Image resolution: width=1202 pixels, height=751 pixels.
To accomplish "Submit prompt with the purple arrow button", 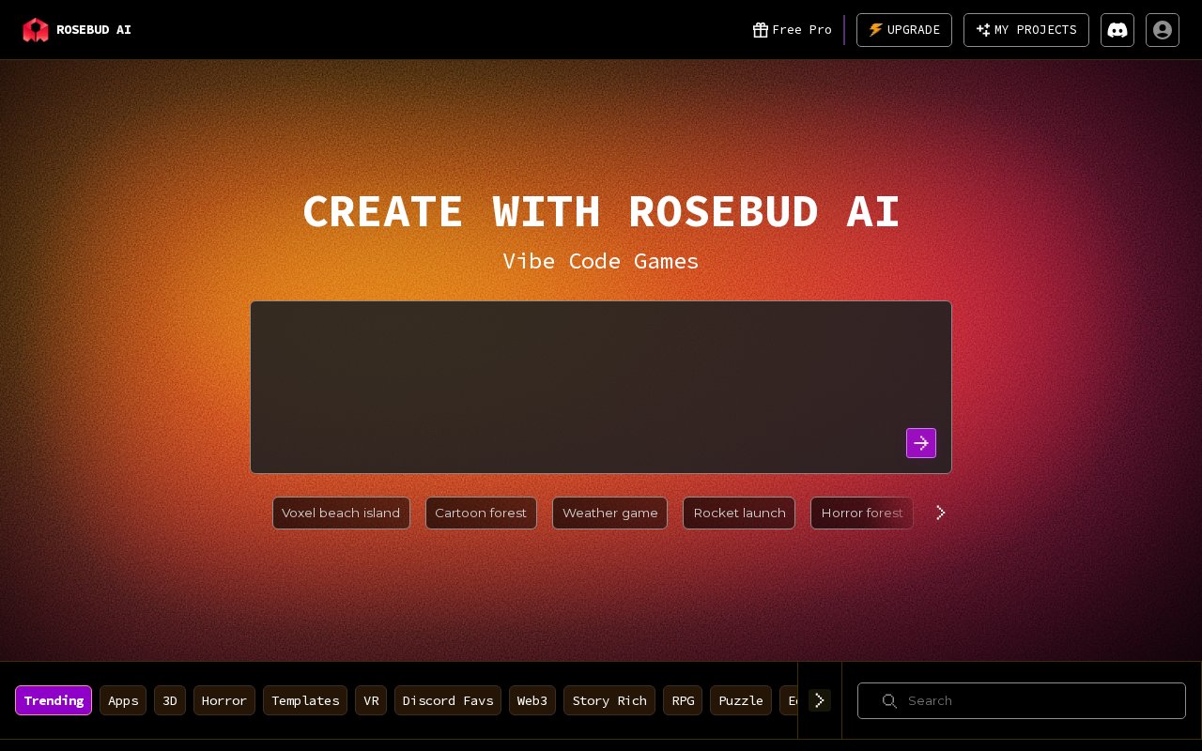I will [921, 443].
